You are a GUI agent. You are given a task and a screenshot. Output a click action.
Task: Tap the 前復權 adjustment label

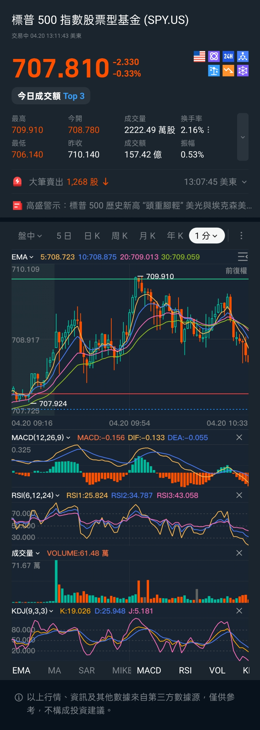236,271
